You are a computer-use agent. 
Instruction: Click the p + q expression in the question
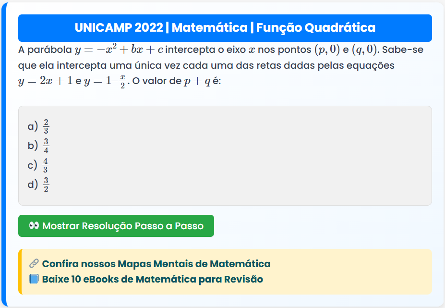197,81
